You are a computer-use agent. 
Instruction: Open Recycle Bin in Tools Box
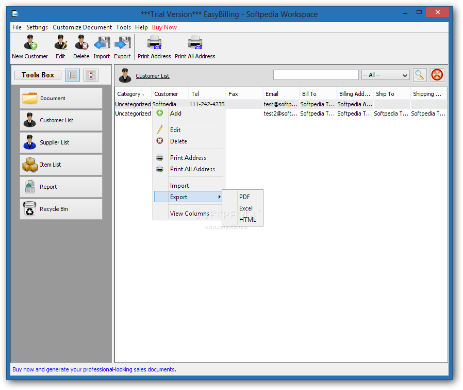click(61, 209)
